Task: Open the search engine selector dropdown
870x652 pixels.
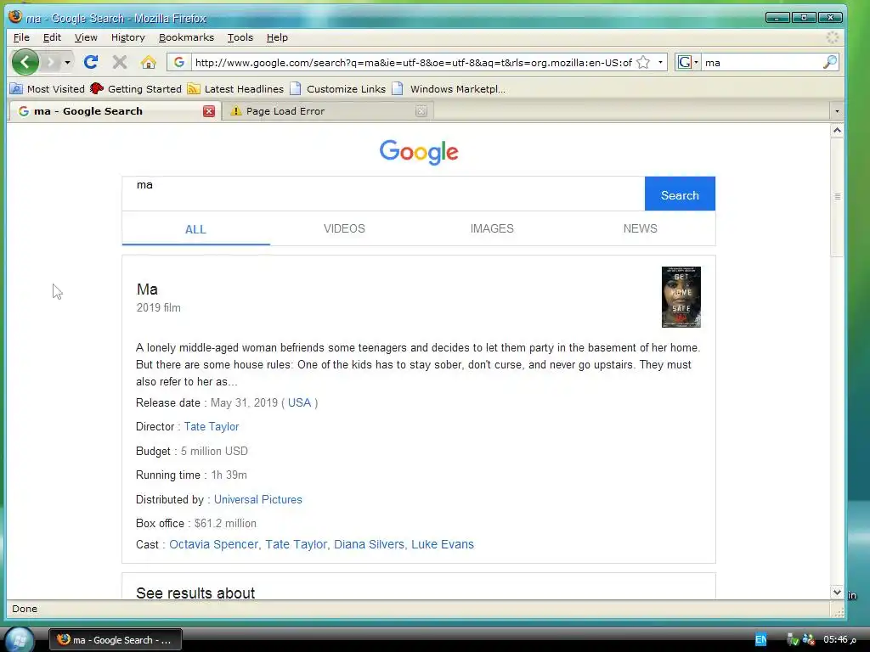Action: coord(688,62)
